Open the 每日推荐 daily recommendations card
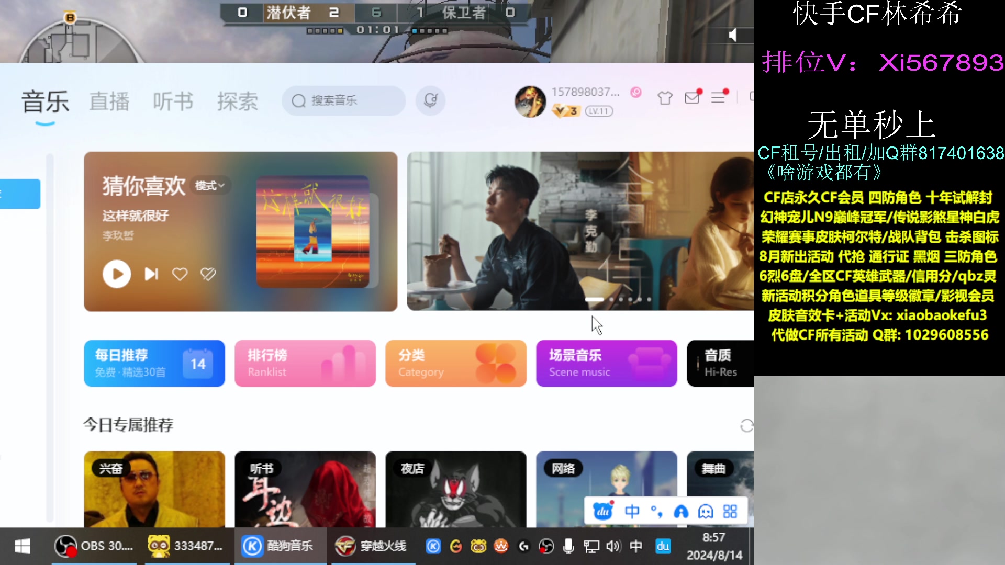1005x565 pixels. pos(154,364)
